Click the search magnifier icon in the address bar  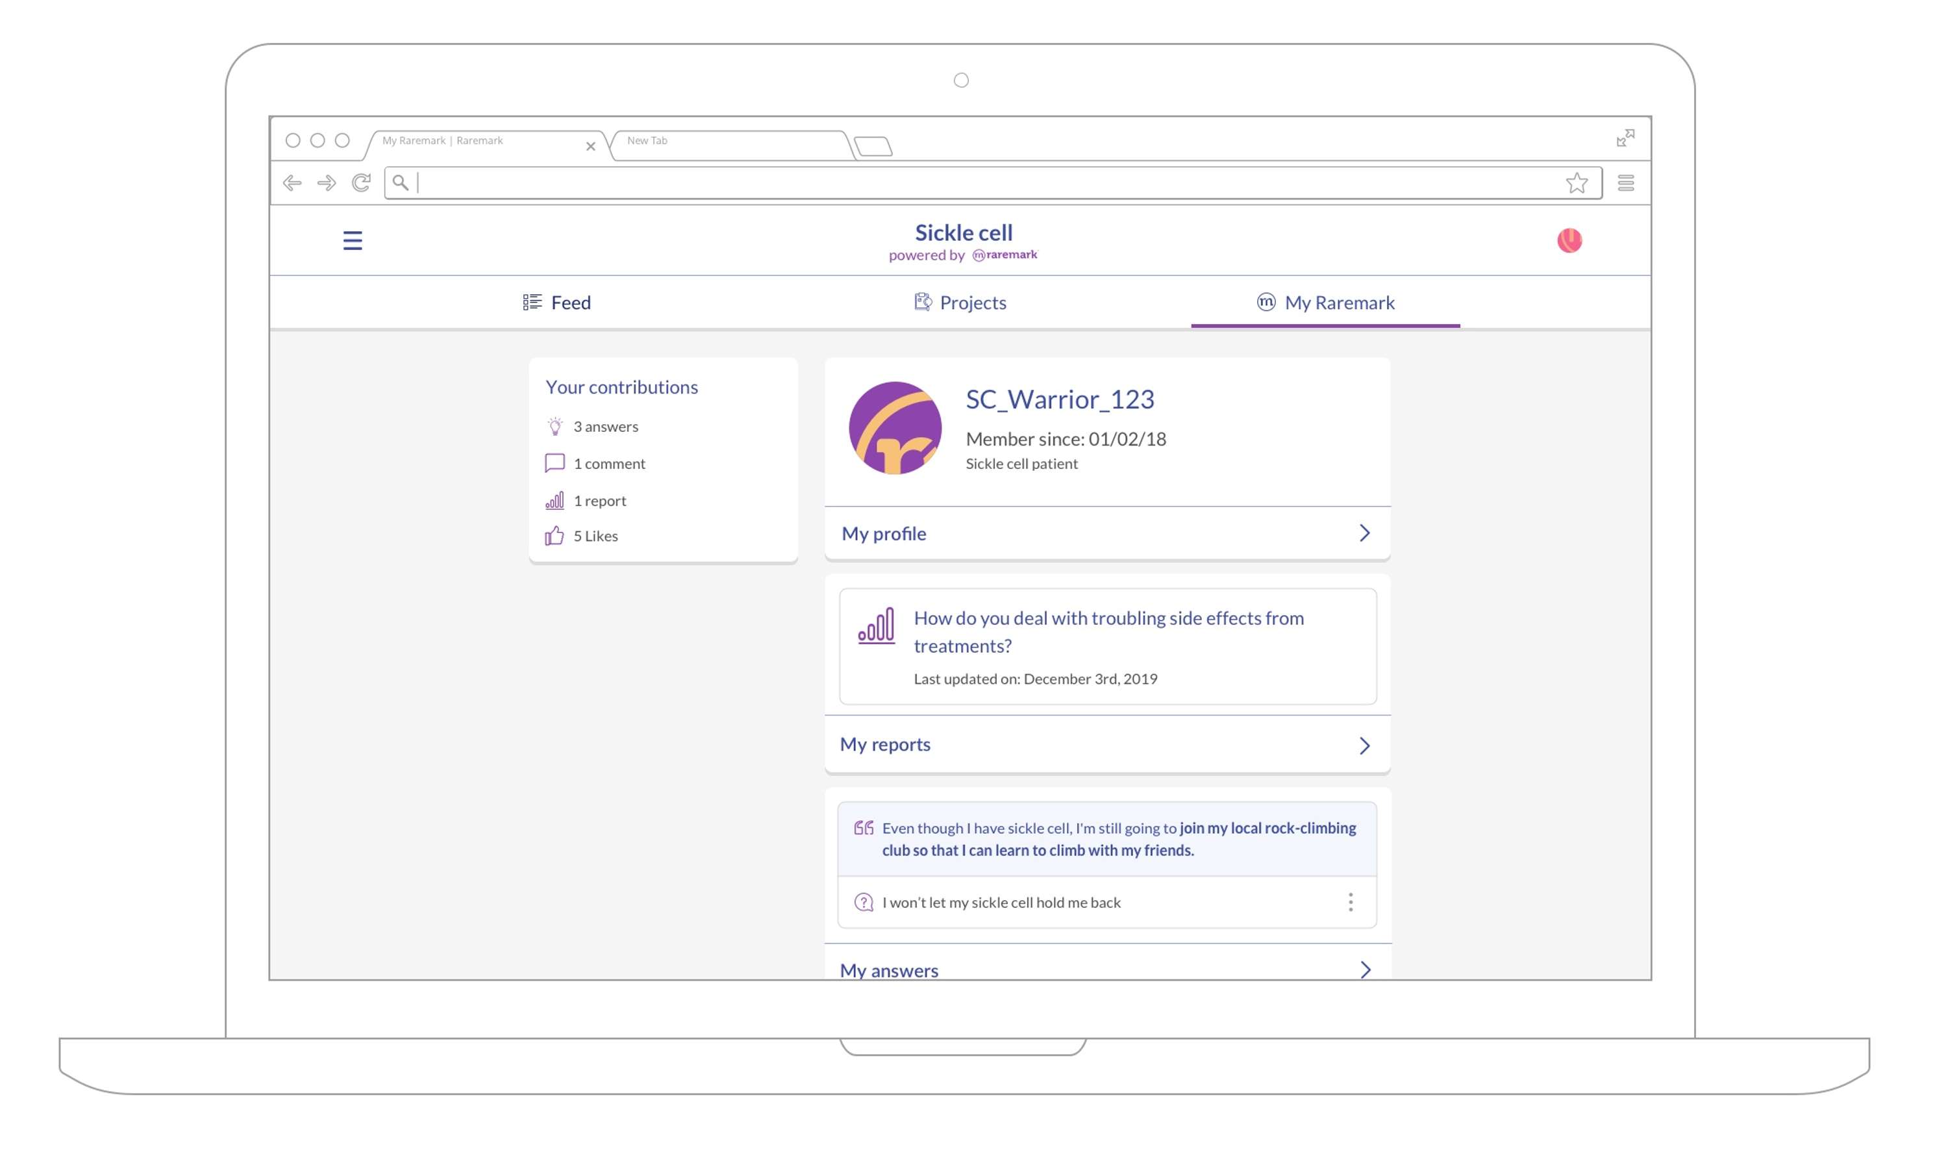tap(401, 182)
